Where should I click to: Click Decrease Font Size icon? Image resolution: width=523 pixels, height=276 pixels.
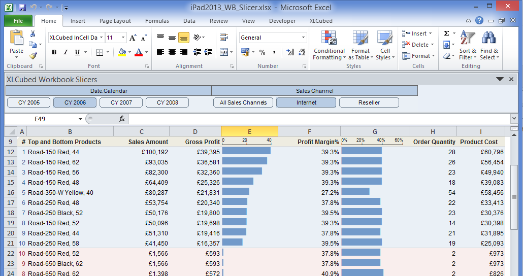coord(144,38)
